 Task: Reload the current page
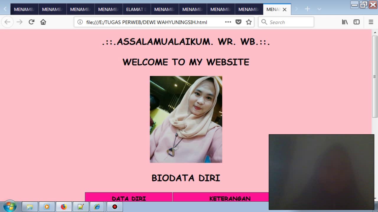coord(31,22)
